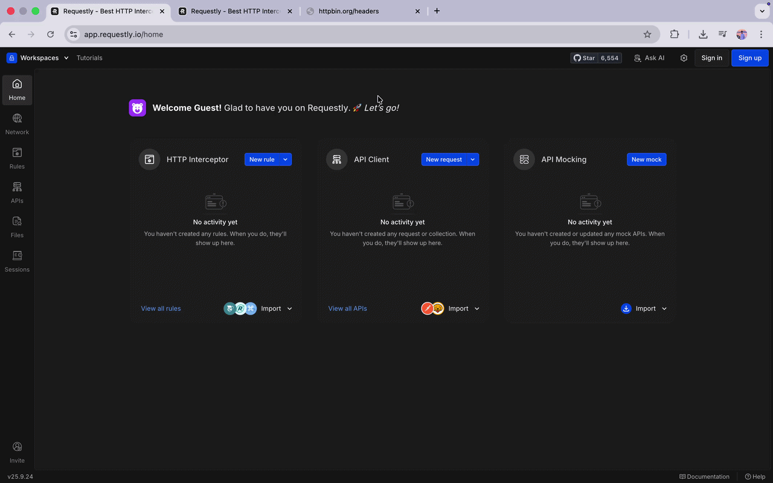Open the Documentation link

pos(704,477)
